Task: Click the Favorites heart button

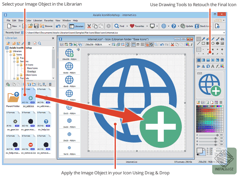Action: pos(137,26)
